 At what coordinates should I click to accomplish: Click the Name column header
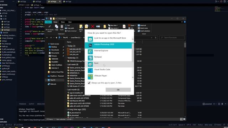coord(69,42)
